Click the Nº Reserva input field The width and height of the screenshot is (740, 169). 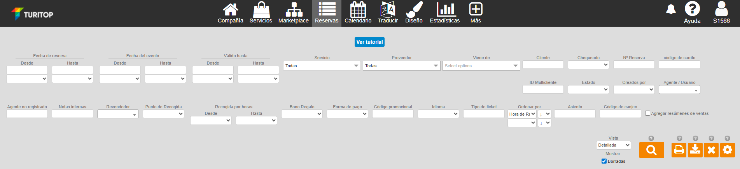[634, 65]
